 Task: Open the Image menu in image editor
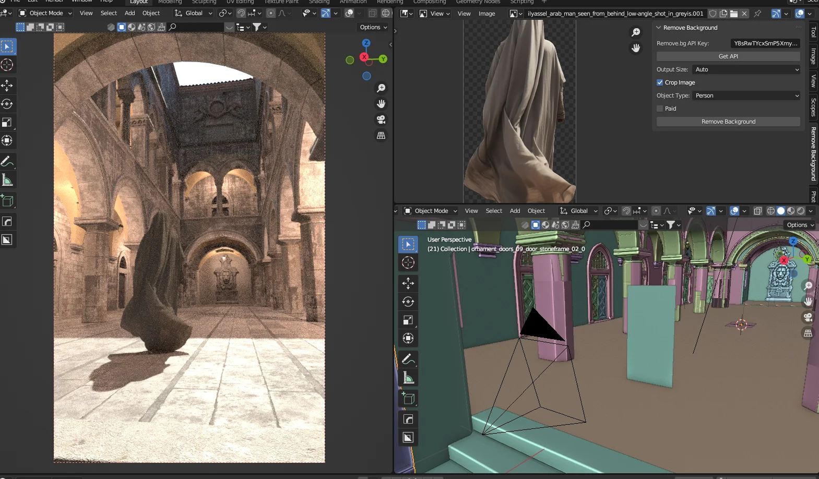point(486,14)
